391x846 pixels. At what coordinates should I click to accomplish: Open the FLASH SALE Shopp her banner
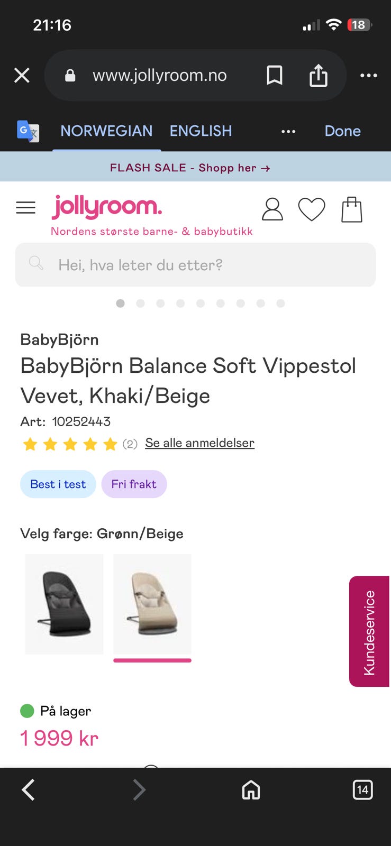pos(190,168)
